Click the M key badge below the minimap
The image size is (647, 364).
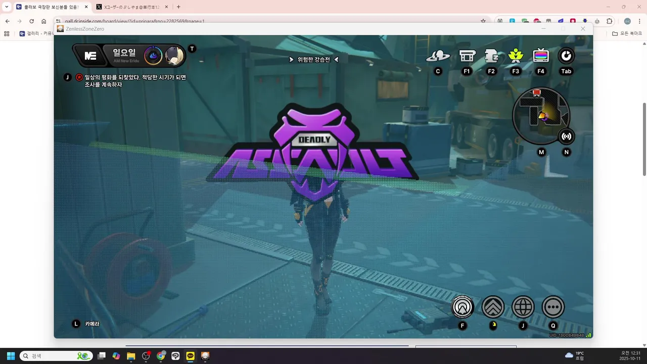(x=542, y=152)
